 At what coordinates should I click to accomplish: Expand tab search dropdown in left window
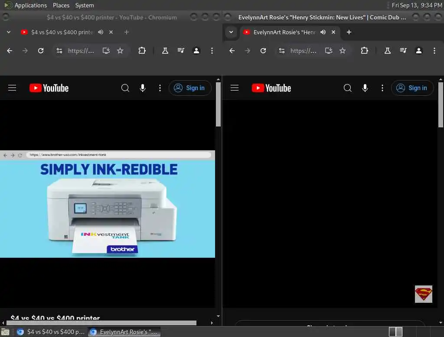tap(9, 32)
